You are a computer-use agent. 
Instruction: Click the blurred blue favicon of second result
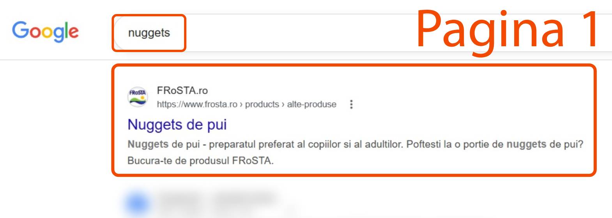tap(137, 203)
